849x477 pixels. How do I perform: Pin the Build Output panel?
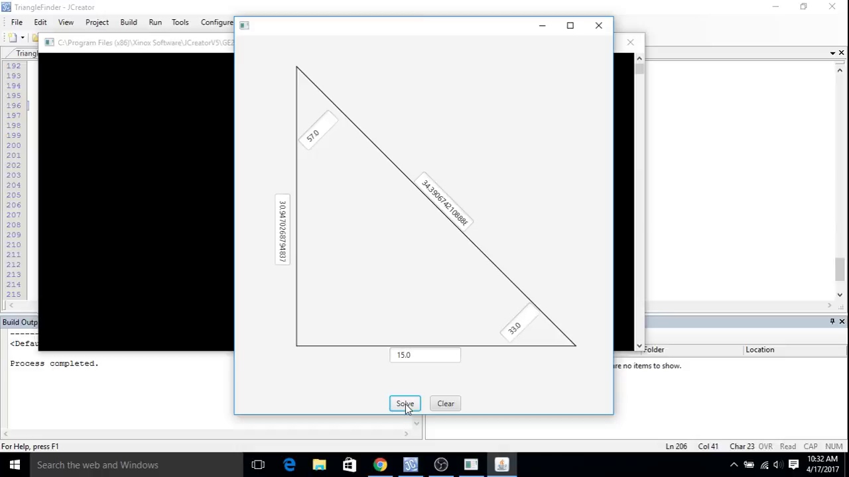(832, 321)
